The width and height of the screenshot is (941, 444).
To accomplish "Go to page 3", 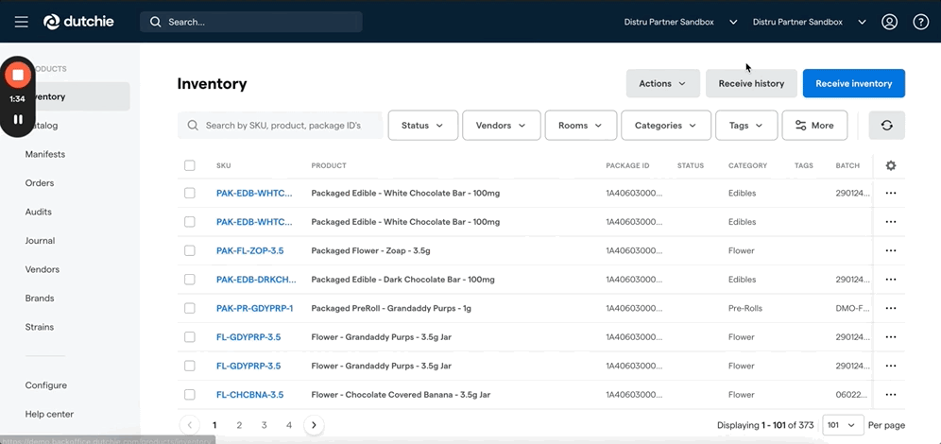I will point(264,425).
